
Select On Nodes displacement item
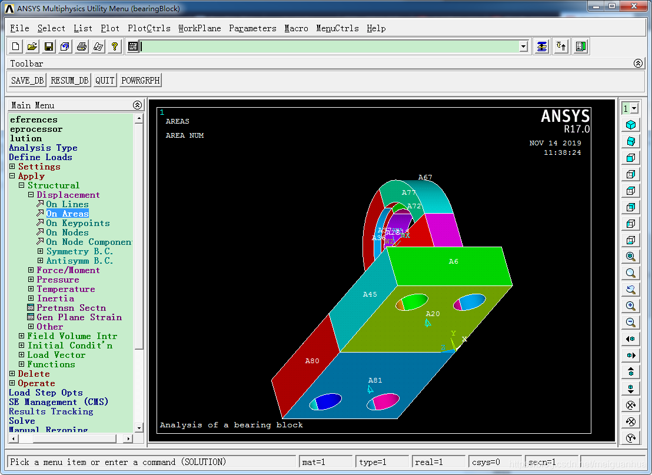67,232
